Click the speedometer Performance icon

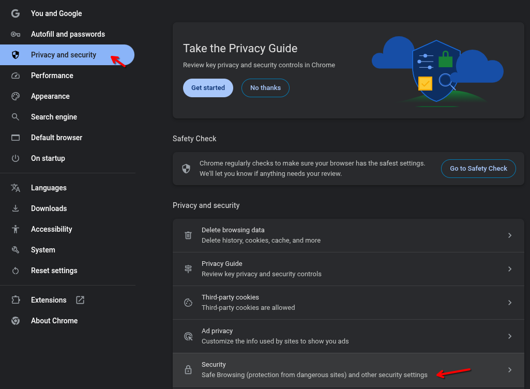(15, 76)
